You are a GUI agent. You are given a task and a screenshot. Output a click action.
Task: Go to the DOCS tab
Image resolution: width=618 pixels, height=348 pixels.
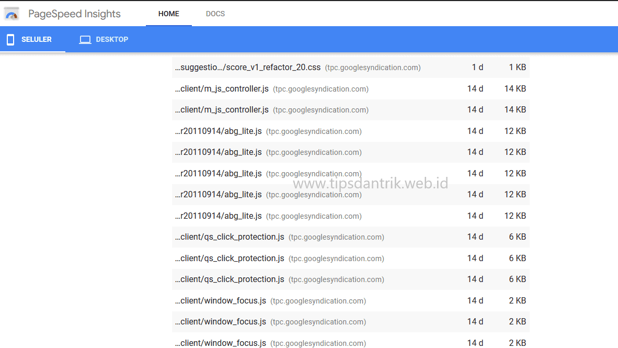pos(215,14)
